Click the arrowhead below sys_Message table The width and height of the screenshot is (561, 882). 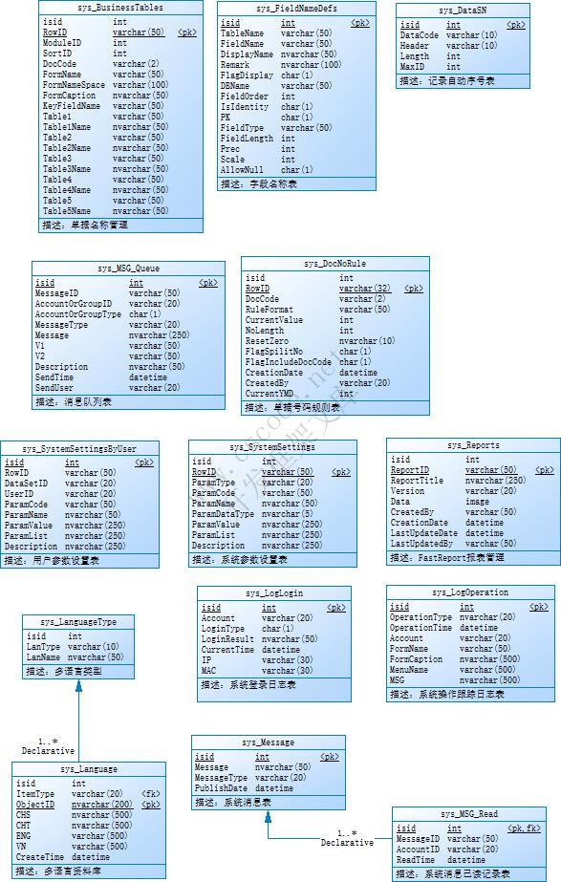coord(268,817)
